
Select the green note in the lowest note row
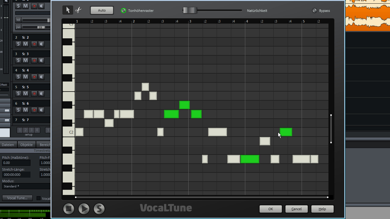pos(250,159)
